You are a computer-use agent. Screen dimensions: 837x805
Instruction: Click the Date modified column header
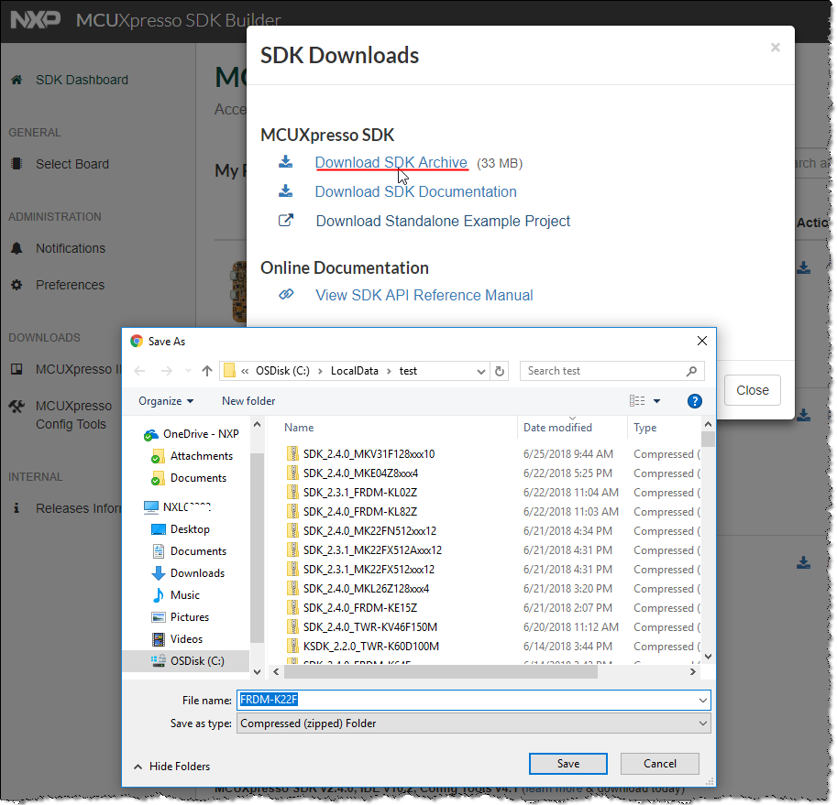click(x=572, y=428)
